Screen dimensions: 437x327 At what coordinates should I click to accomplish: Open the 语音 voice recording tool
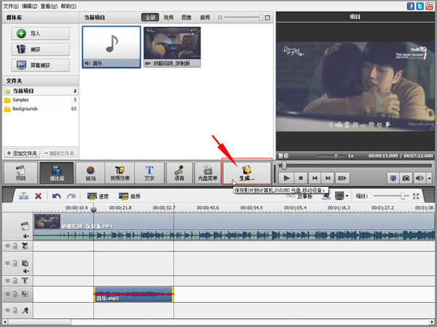(179, 172)
